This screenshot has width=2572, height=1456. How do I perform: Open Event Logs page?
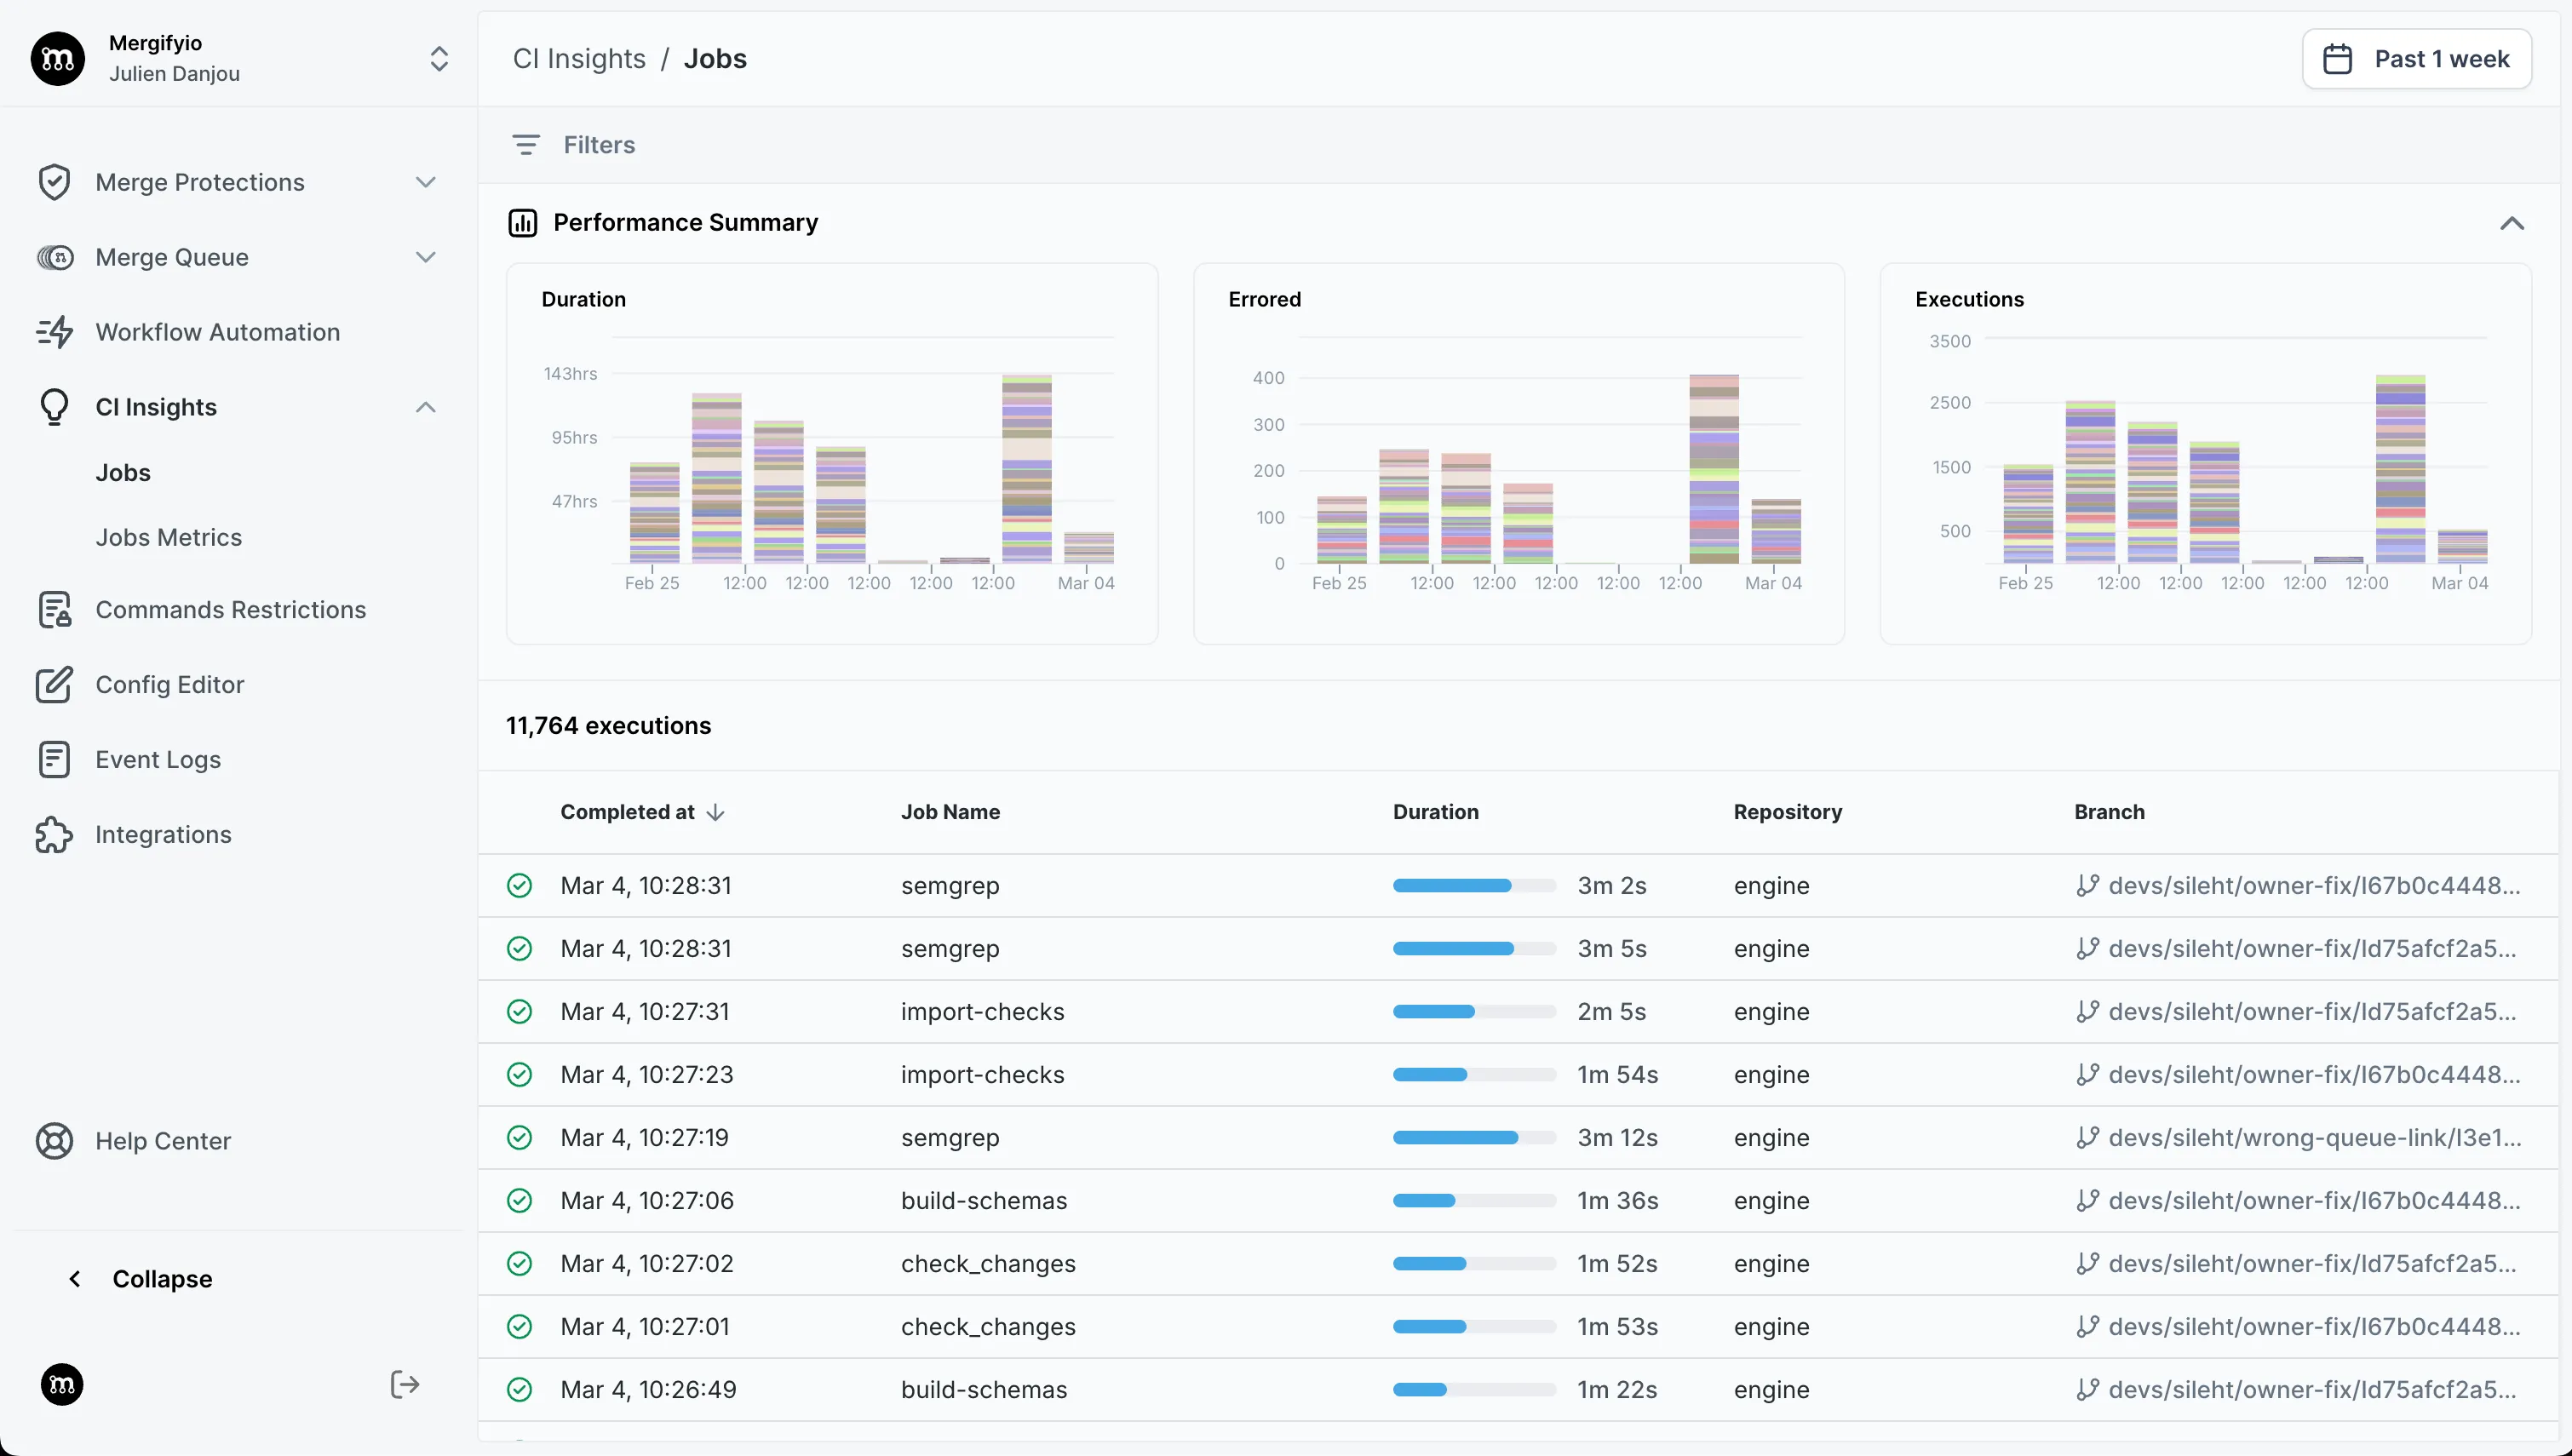point(158,760)
